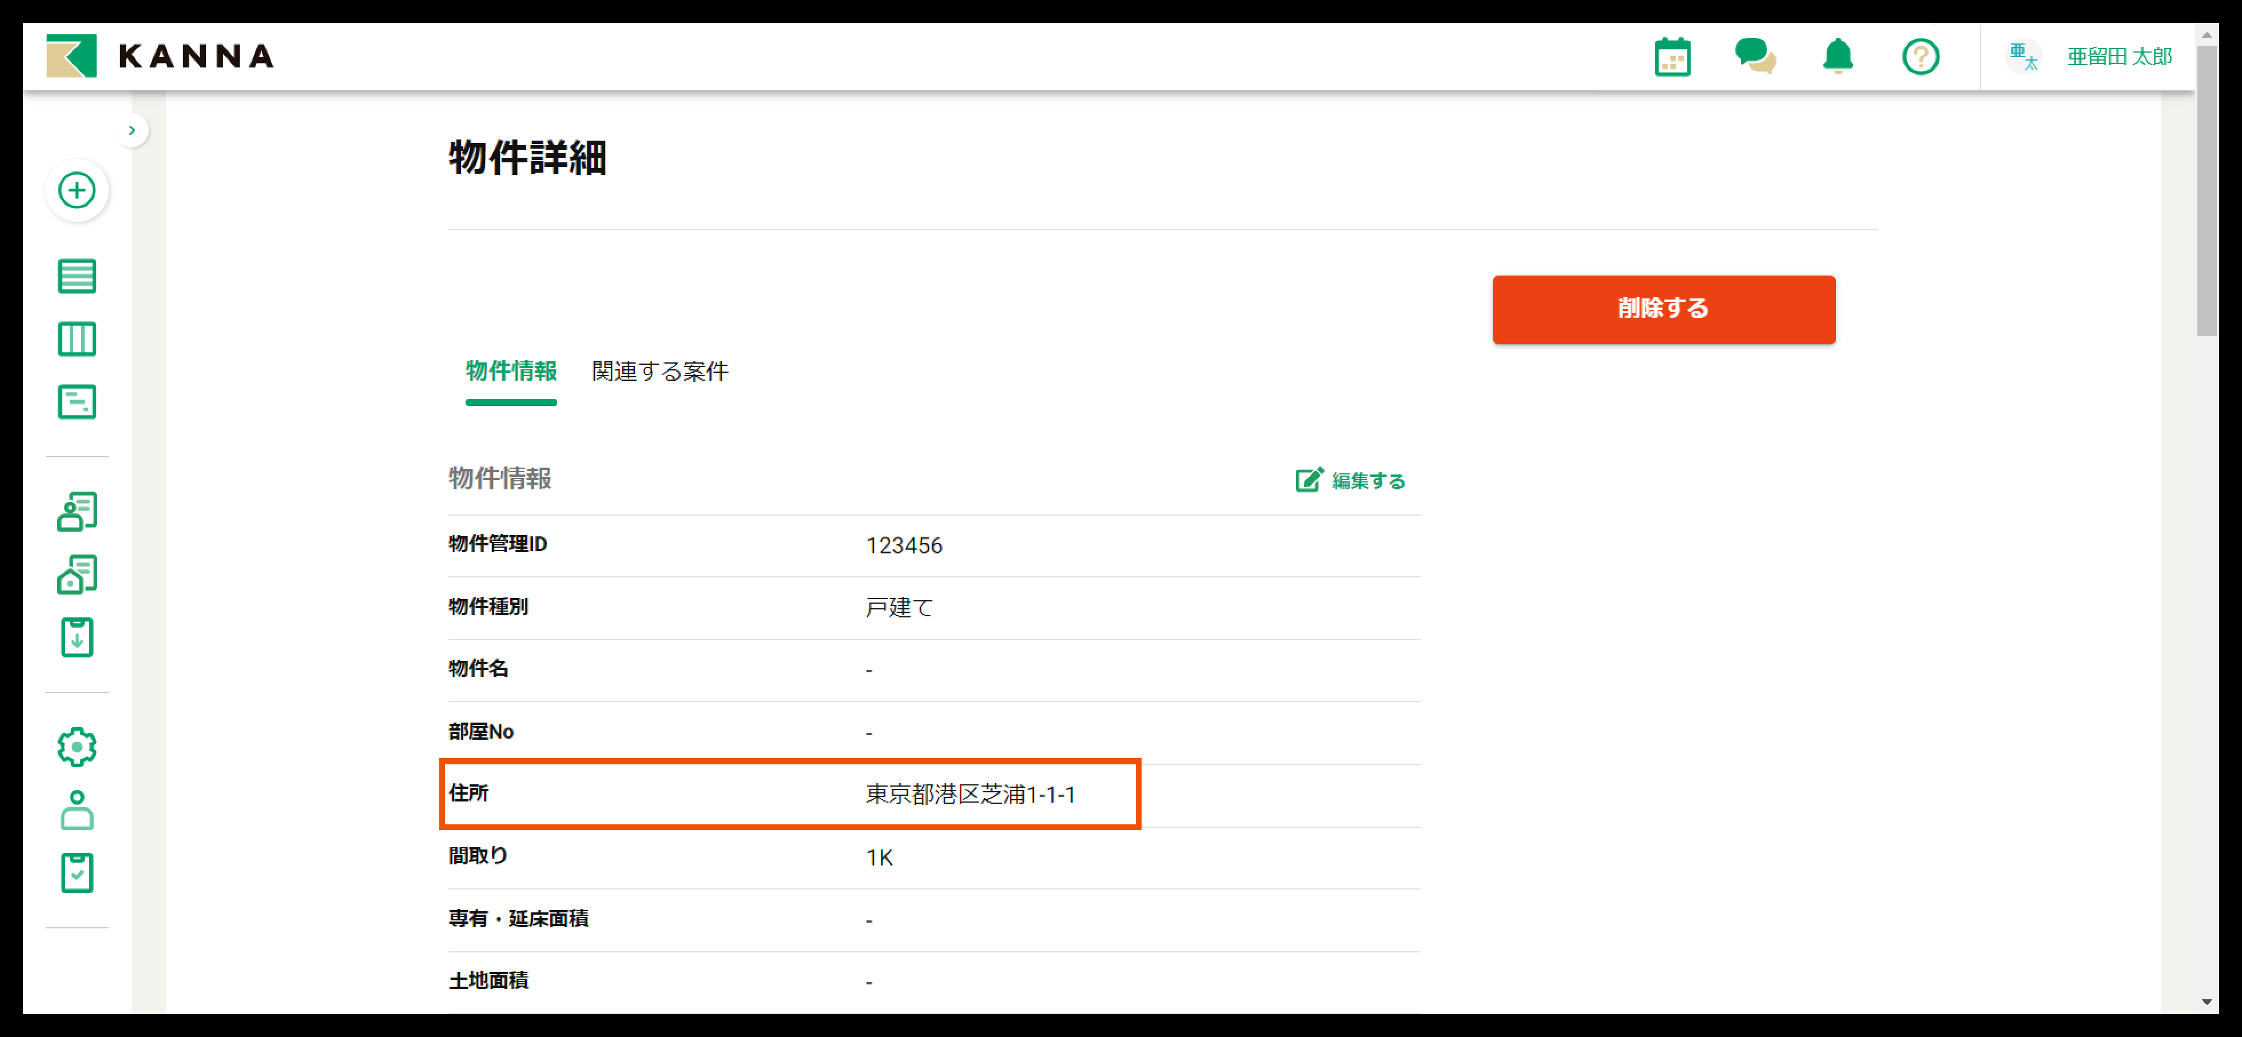Expand the sidebar with chevron arrow

132,130
